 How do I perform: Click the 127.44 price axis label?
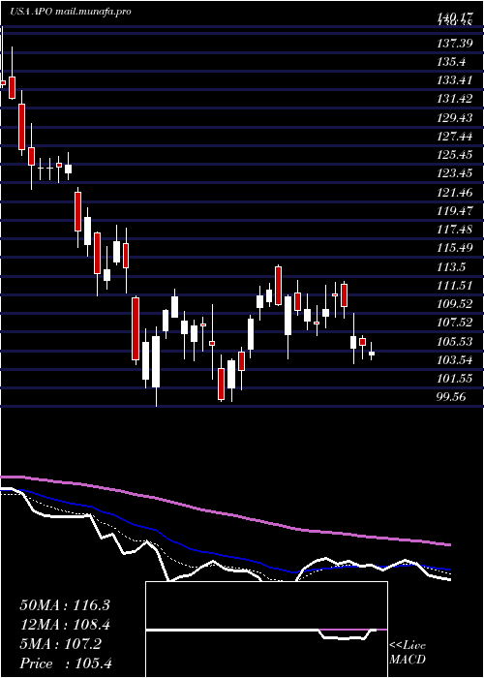click(x=455, y=137)
